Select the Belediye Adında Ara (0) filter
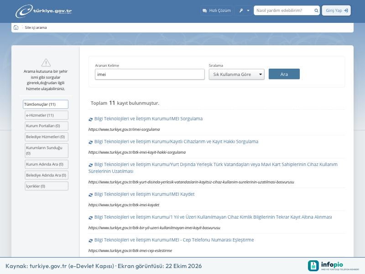Image resolution: width=365 pixels, height=274 pixels. point(47,175)
